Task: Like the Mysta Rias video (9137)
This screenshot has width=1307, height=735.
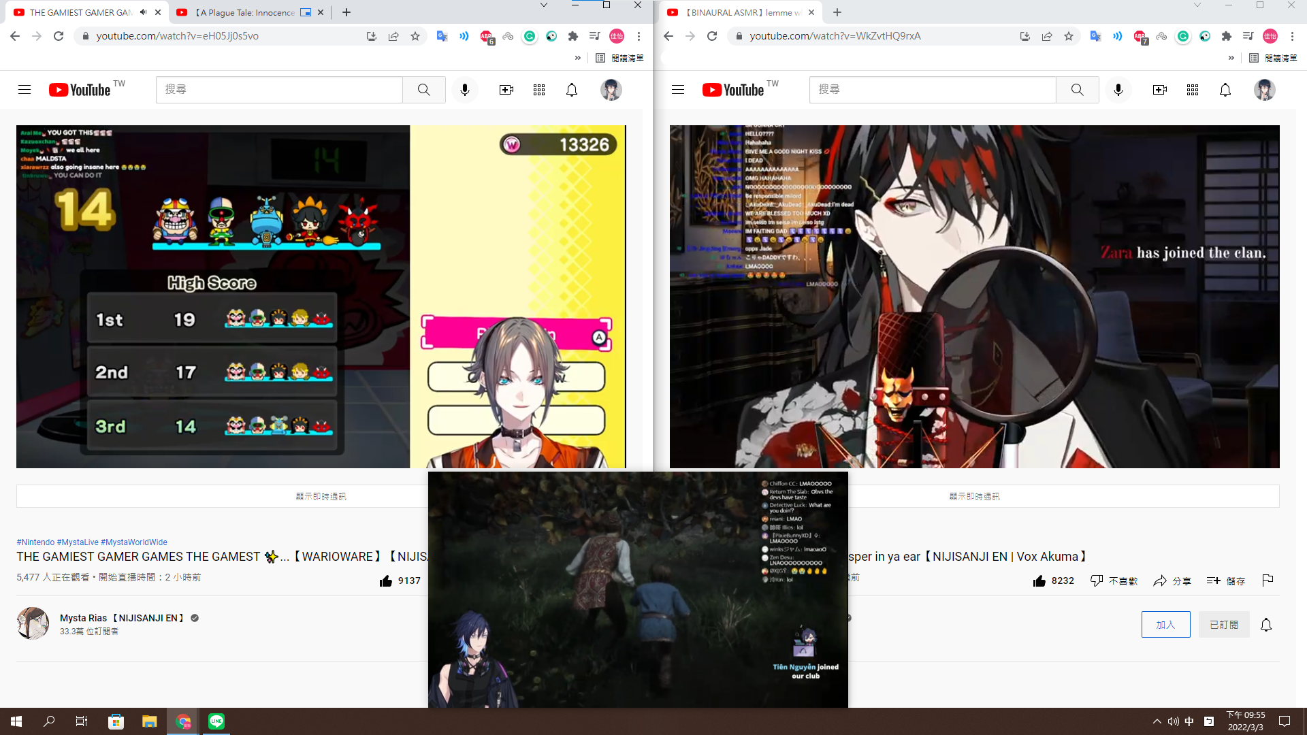Action: (400, 581)
